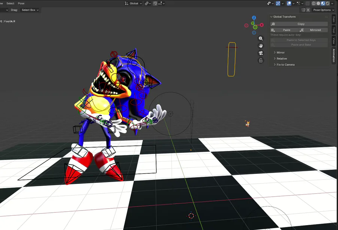Switch to wireframe shading mode
338x230 pixels.
[314, 3]
